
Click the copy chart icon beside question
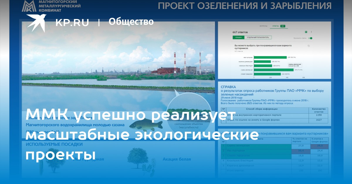coord(308,46)
